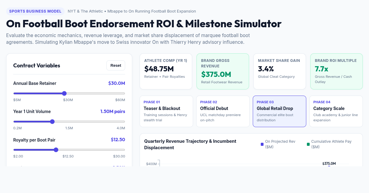
Task: Adjust the Royalty per Boot Pair slider
Action: point(69,150)
